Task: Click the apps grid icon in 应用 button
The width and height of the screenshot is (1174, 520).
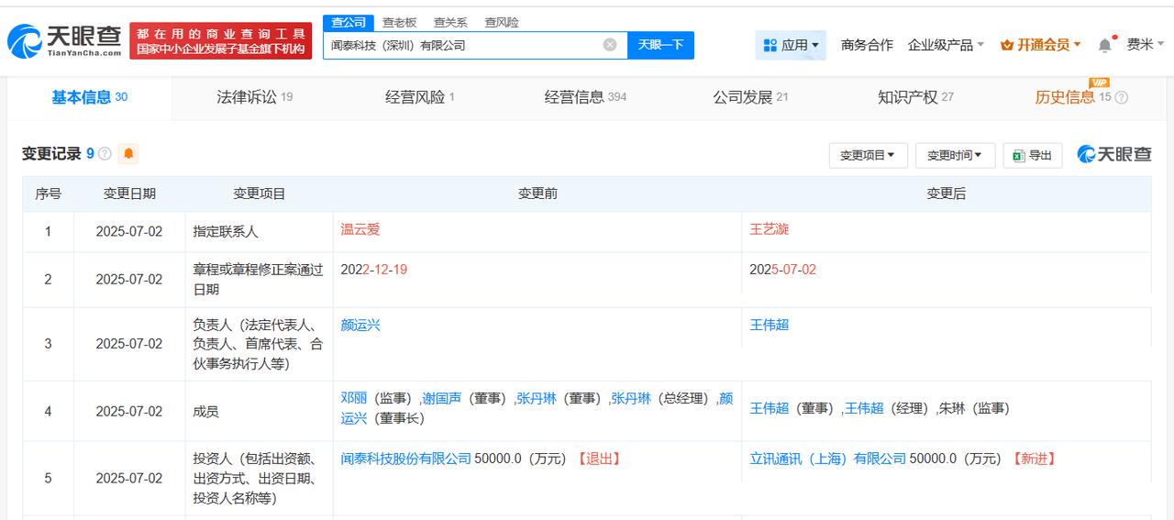Action: pyautogui.click(x=770, y=45)
